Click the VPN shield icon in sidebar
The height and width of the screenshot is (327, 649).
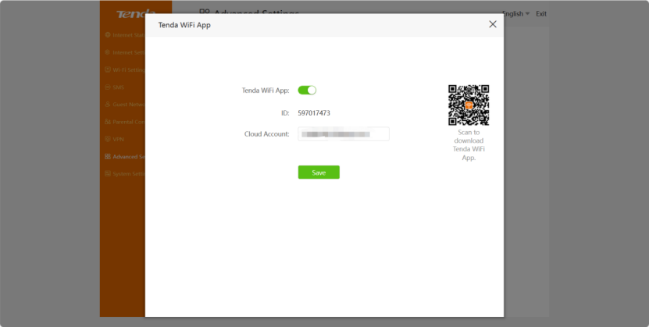(x=107, y=139)
